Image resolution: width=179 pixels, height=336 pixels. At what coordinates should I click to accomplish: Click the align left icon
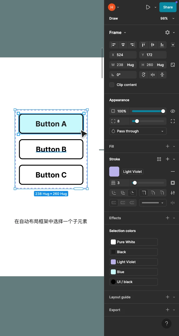pos(114,45)
